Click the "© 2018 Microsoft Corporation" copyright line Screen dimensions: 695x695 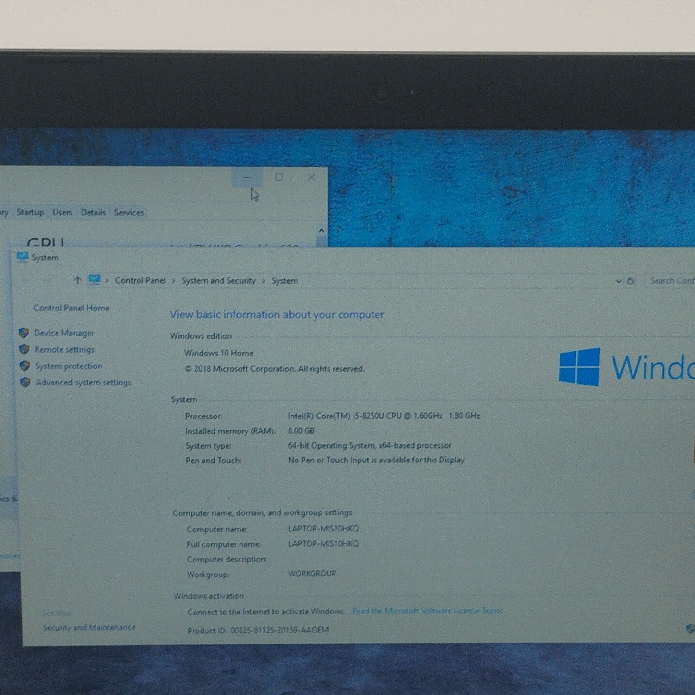point(274,369)
